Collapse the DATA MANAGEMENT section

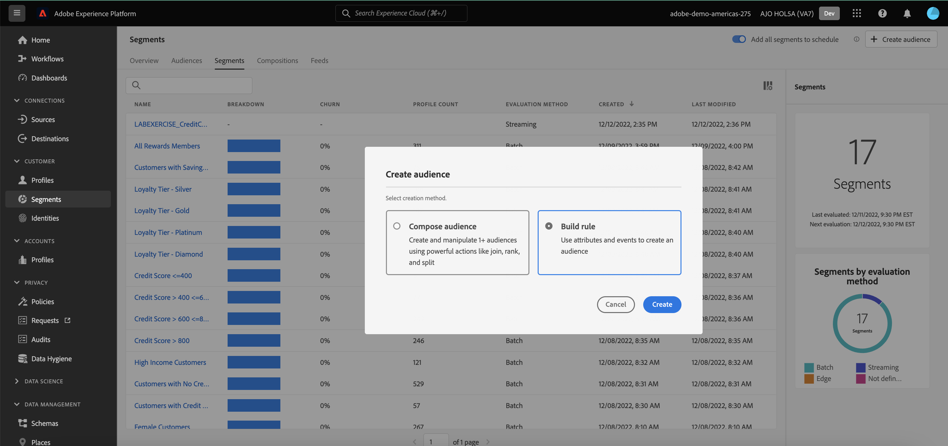tap(16, 404)
